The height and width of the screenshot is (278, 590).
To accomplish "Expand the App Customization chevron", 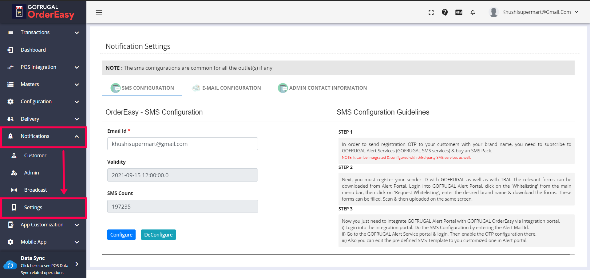I will coord(77,225).
